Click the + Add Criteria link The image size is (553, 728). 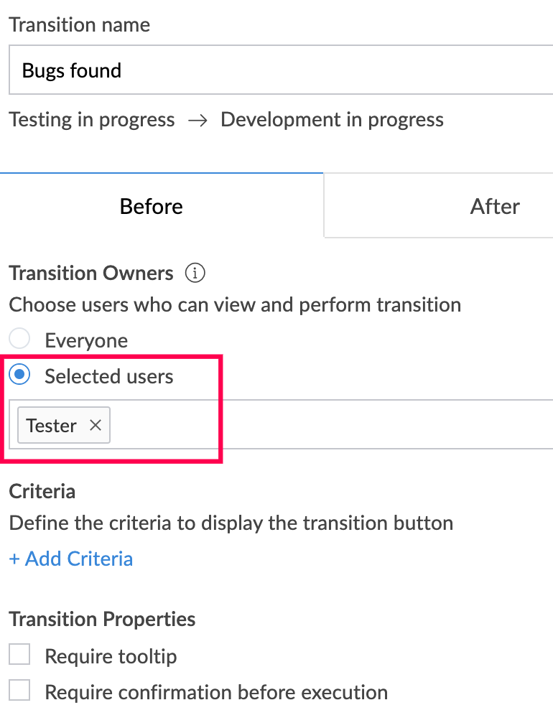[x=71, y=559]
